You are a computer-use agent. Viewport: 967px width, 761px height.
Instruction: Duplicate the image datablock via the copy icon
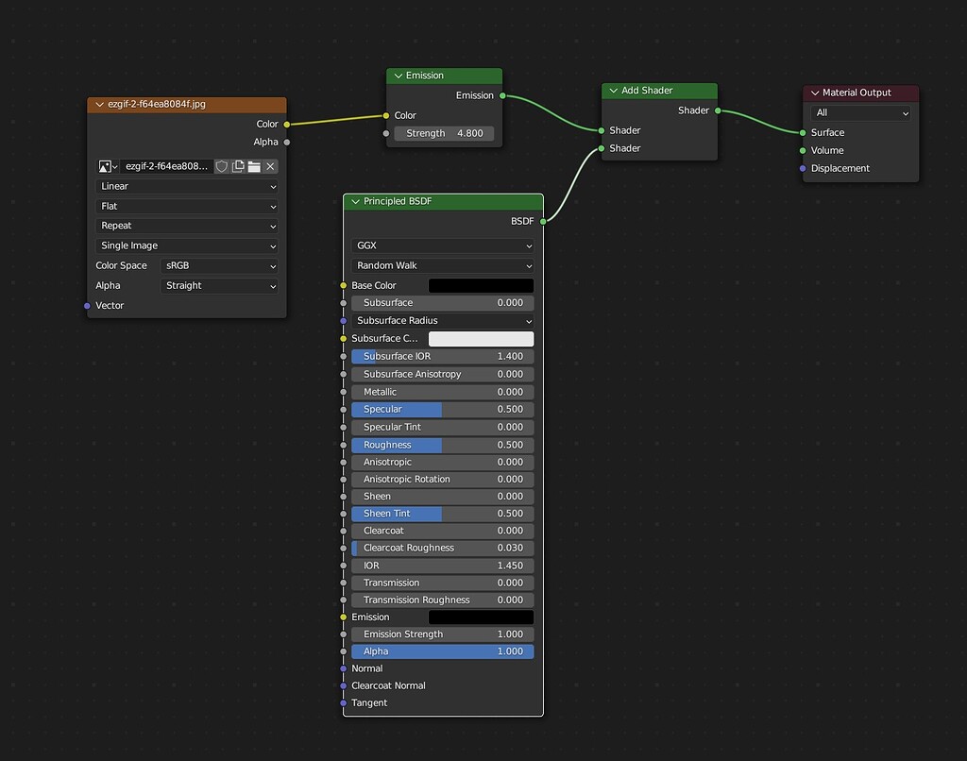(x=238, y=166)
